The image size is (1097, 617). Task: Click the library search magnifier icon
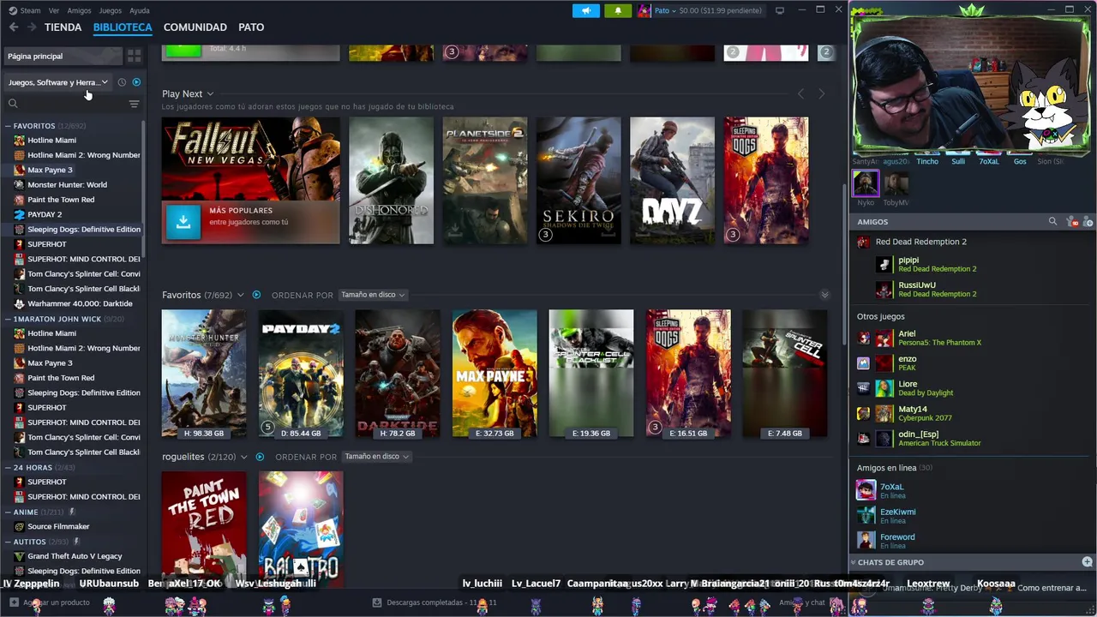click(x=13, y=104)
